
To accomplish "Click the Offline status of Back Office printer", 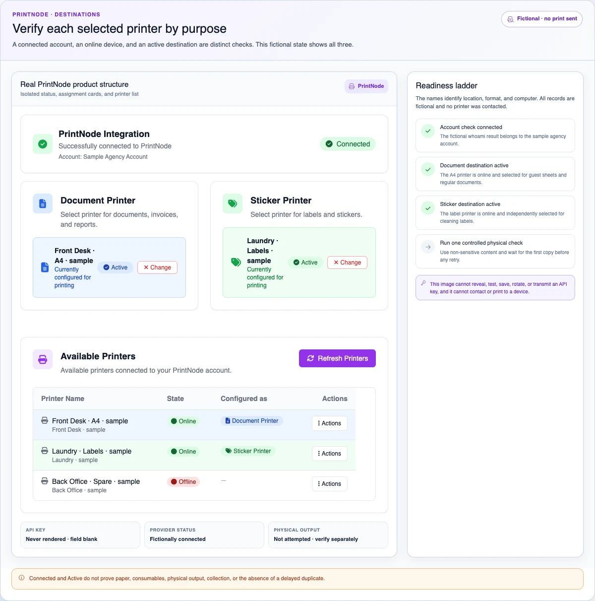I will (x=183, y=482).
